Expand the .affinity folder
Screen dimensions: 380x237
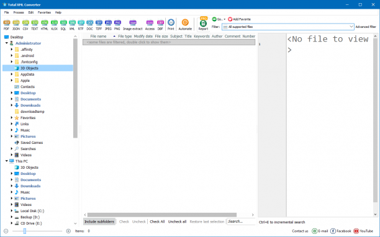[x=12, y=50]
